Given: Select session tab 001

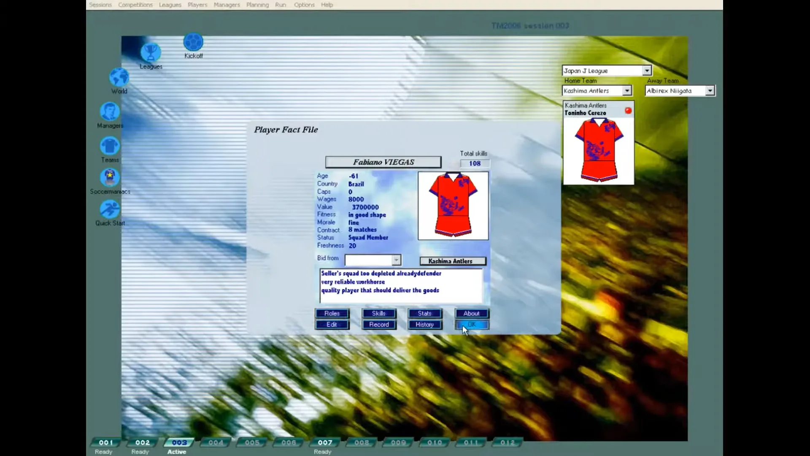Looking at the screenshot, I should click(x=105, y=442).
